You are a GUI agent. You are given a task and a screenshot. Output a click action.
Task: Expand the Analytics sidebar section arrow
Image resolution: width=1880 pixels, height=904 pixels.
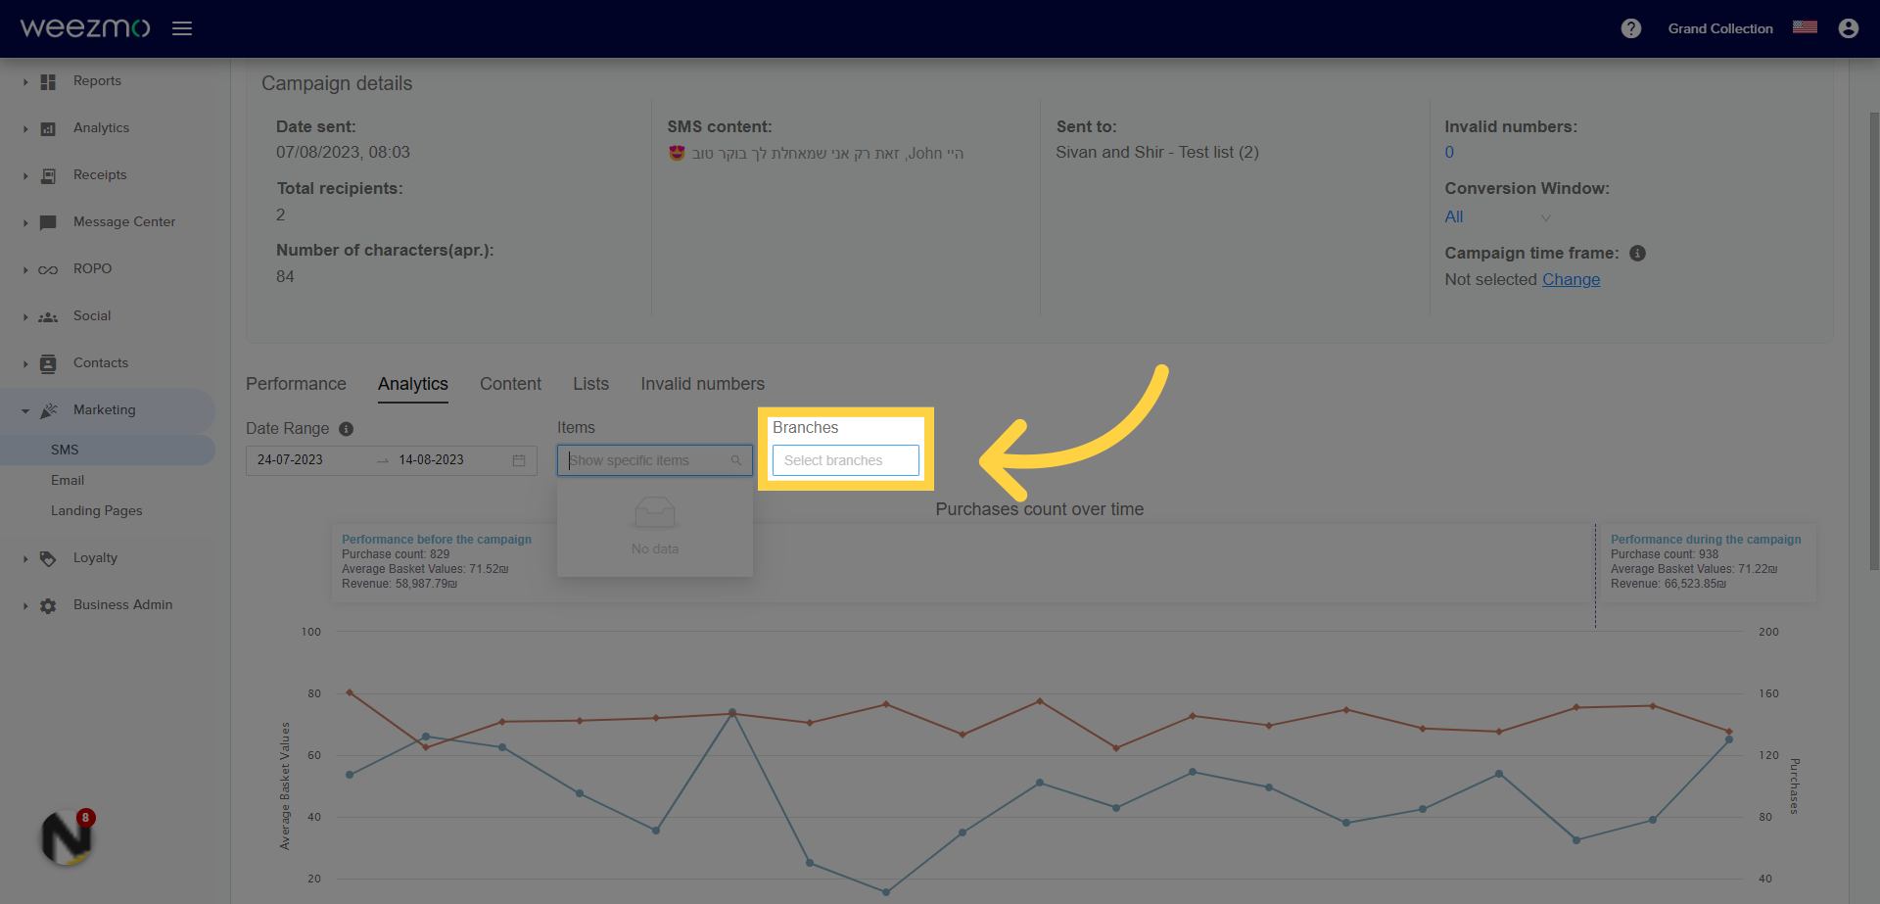(x=25, y=129)
